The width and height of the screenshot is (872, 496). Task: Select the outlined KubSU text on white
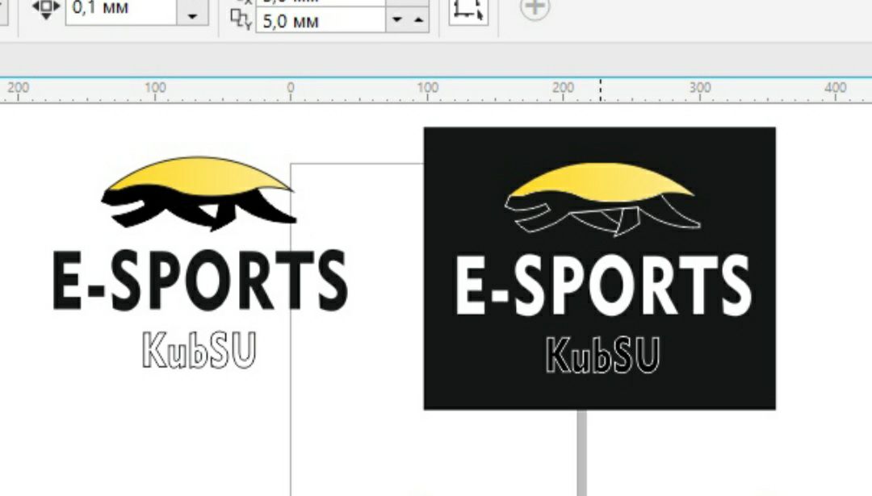click(x=199, y=350)
